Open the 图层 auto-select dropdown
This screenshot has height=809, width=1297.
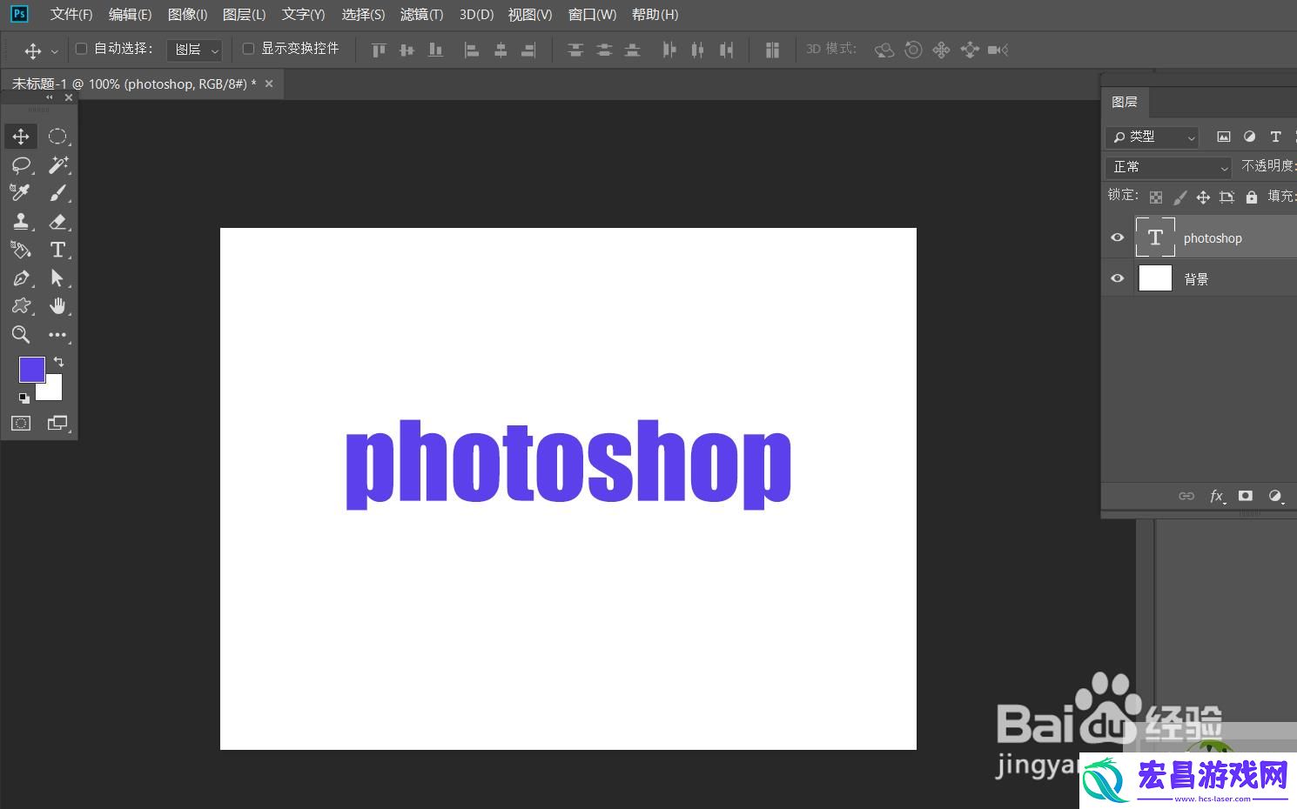click(194, 50)
